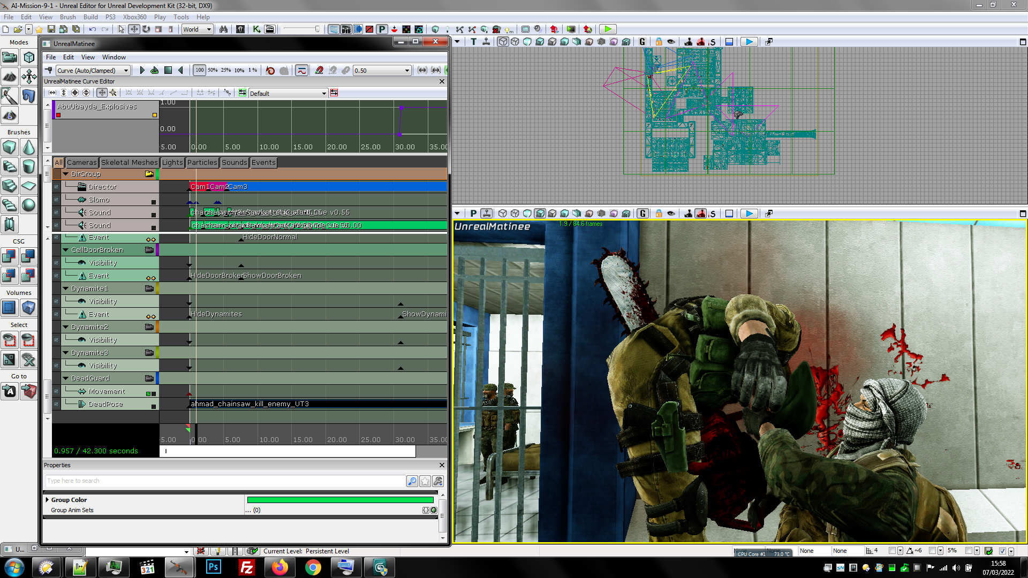Undo last action in main toolbar
The image size is (1028, 578).
(x=93, y=29)
